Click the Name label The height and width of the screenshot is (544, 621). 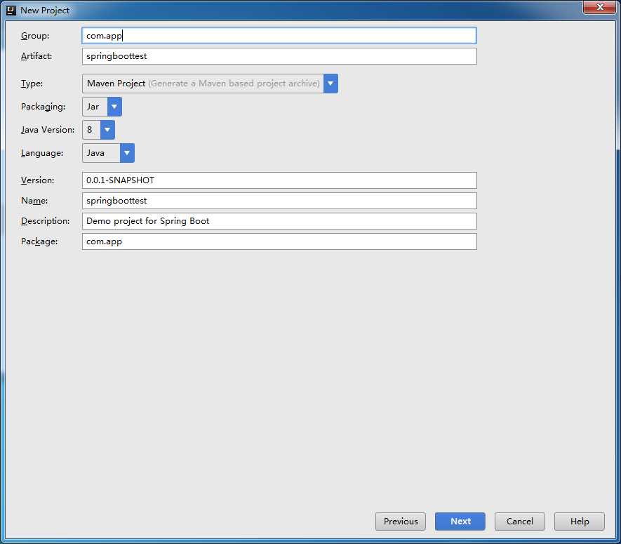tap(34, 201)
